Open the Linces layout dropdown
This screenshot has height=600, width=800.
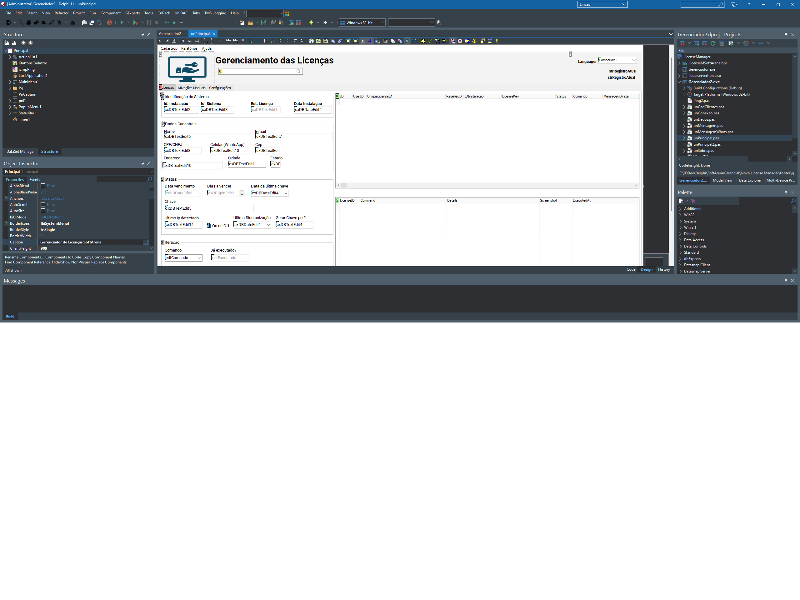[x=624, y=4]
